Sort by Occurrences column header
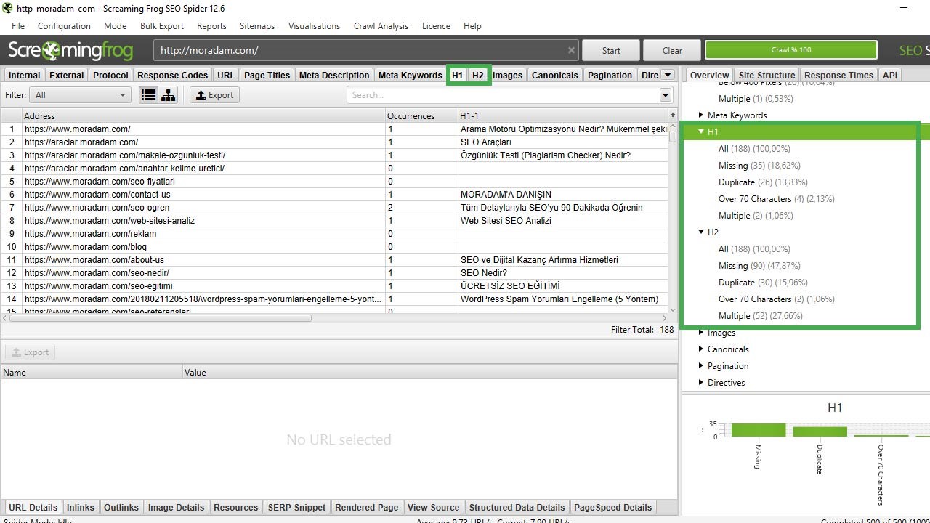930x523 pixels. pyautogui.click(x=421, y=115)
